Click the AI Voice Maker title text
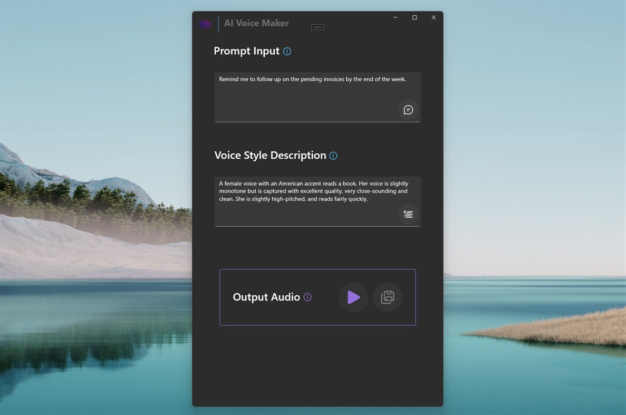The image size is (626, 415). (x=256, y=23)
